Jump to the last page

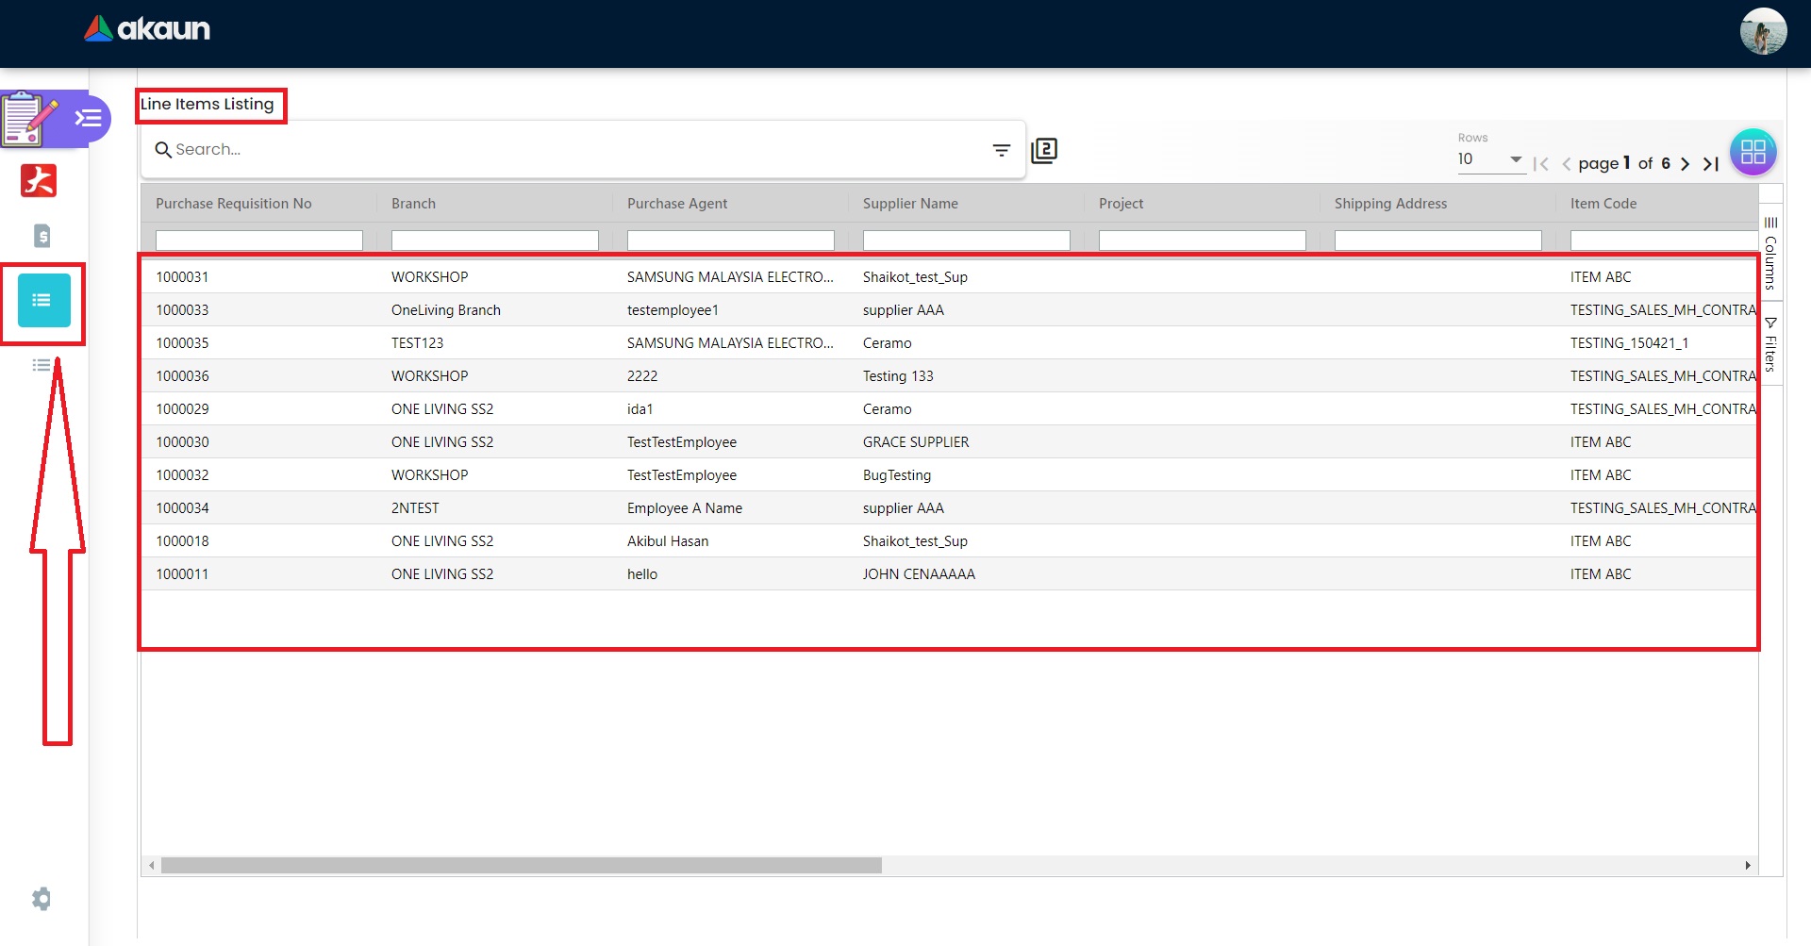[1710, 164]
